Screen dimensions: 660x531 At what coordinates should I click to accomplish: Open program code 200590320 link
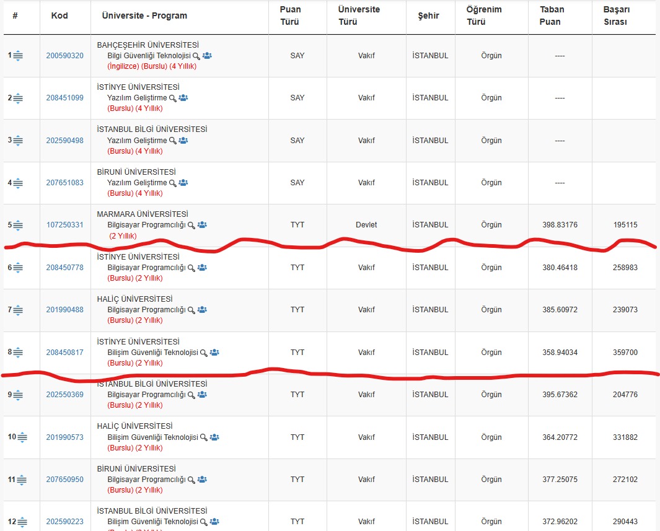click(65, 56)
